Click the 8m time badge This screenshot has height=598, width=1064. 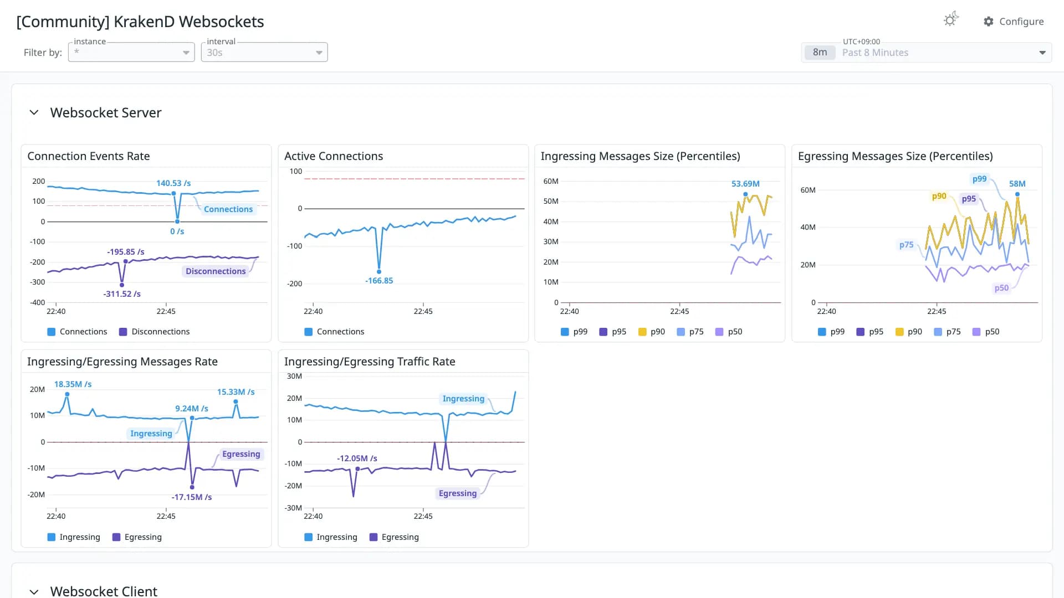point(820,52)
